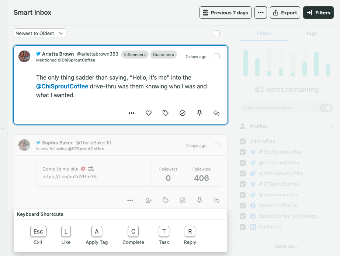Open more options on Arletta Brown's message

[132, 113]
